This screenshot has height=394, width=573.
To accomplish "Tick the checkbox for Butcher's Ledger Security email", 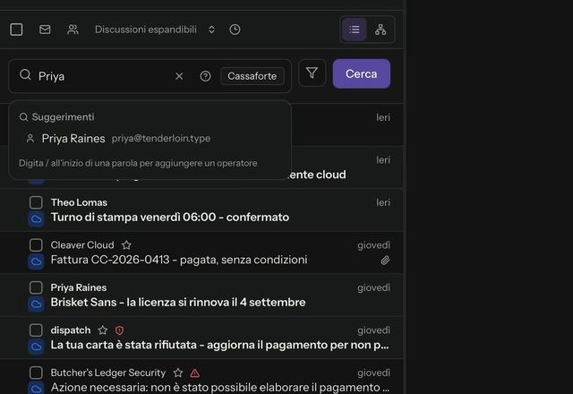I will pyautogui.click(x=36, y=373).
